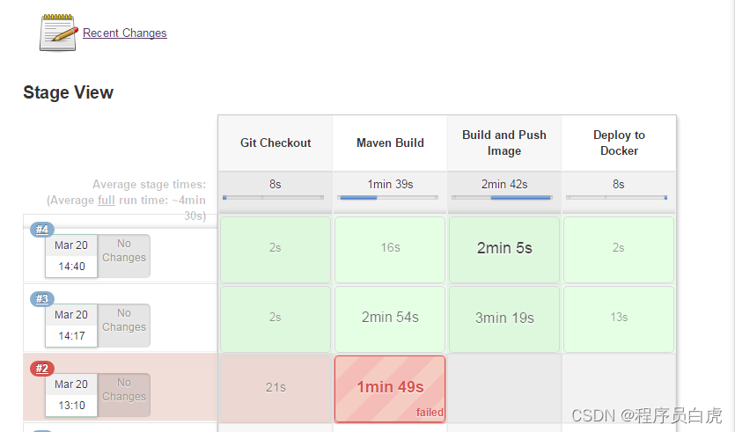The image size is (735, 432).
Task: Open build #3 Maven Build 2min 54s cell
Action: pyautogui.click(x=390, y=318)
